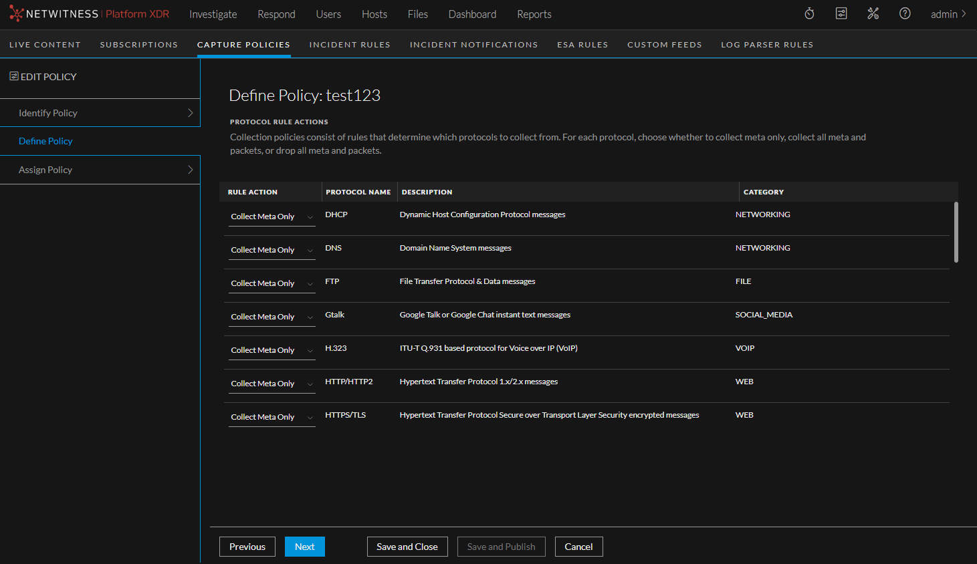Click the admin tools wrench icon
The width and height of the screenshot is (977, 564).
(873, 13)
